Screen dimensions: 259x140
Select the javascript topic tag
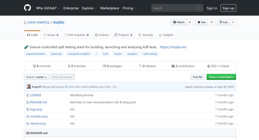point(56,54)
